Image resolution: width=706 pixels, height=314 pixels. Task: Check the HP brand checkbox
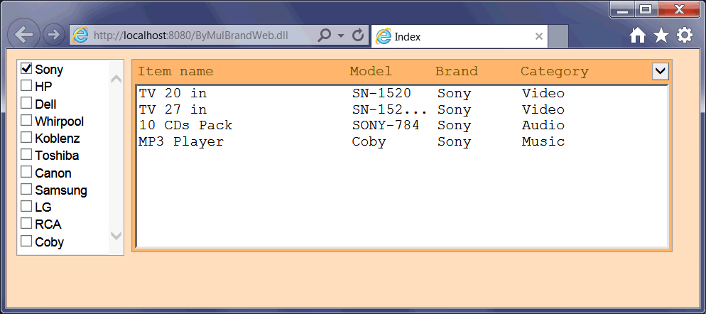pyautogui.click(x=26, y=85)
